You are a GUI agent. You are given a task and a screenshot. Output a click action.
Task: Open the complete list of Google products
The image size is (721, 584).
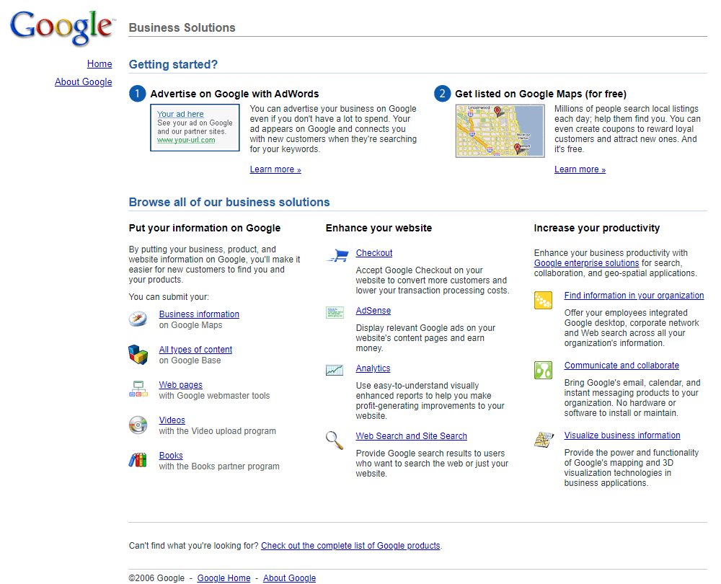coord(351,546)
